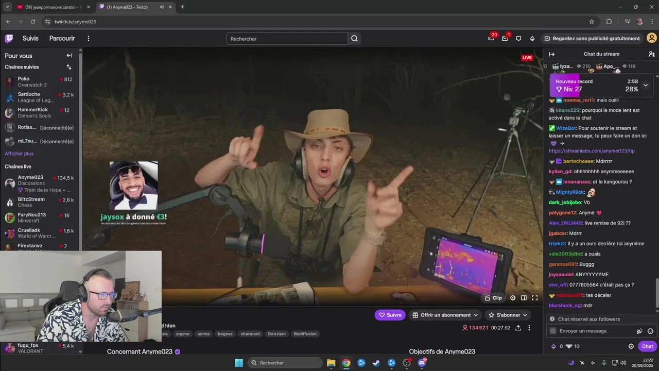This screenshot has height=371, width=659.
Task: Open the Twitch user profile avatar
Action: click(x=651, y=39)
